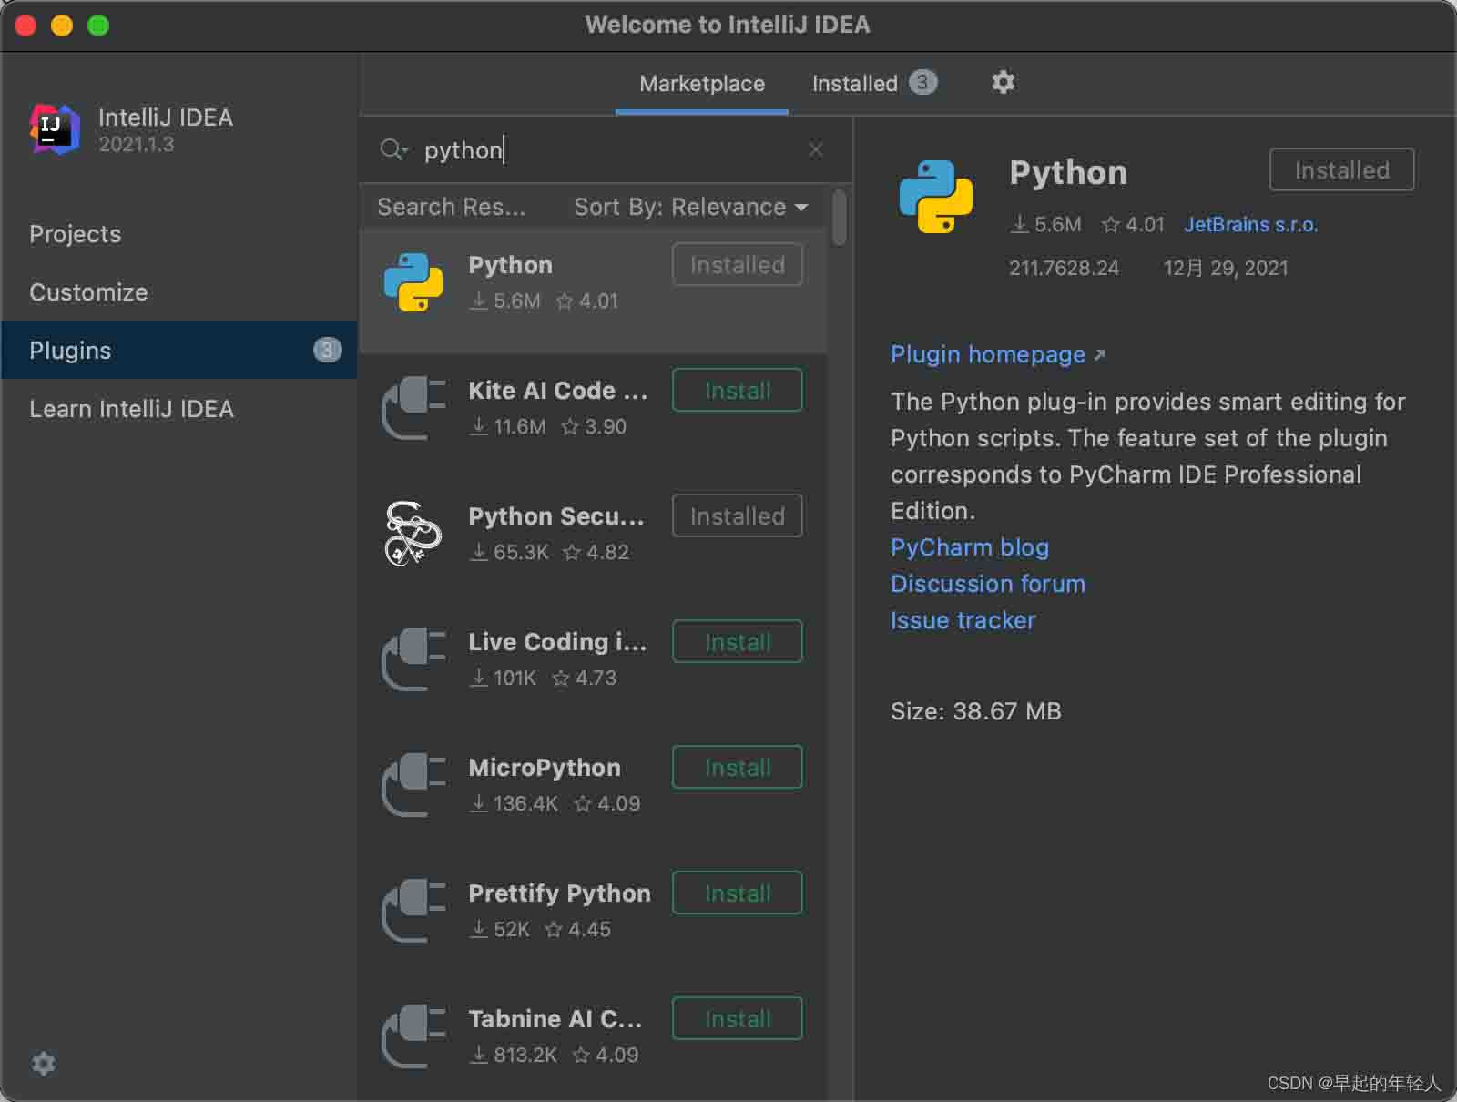Click the Python Security plugin icon

click(413, 534)
